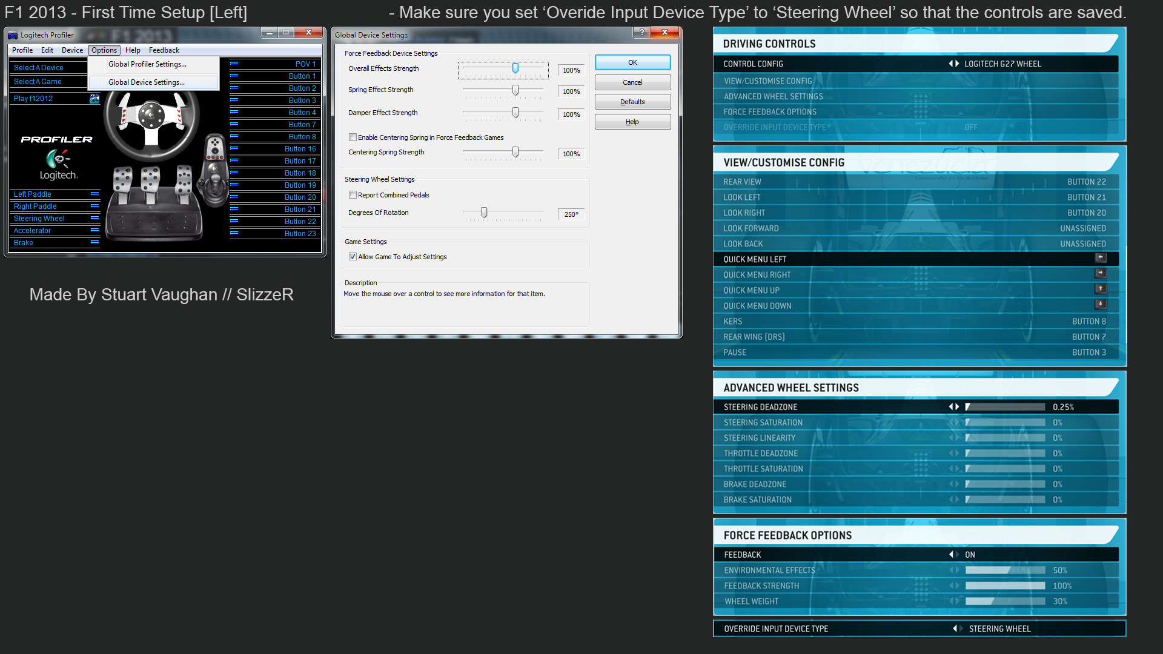This screenshot has height=654, width=1163.
Task: Click the blue bars icon beside Brake
Action: (94, 242)
